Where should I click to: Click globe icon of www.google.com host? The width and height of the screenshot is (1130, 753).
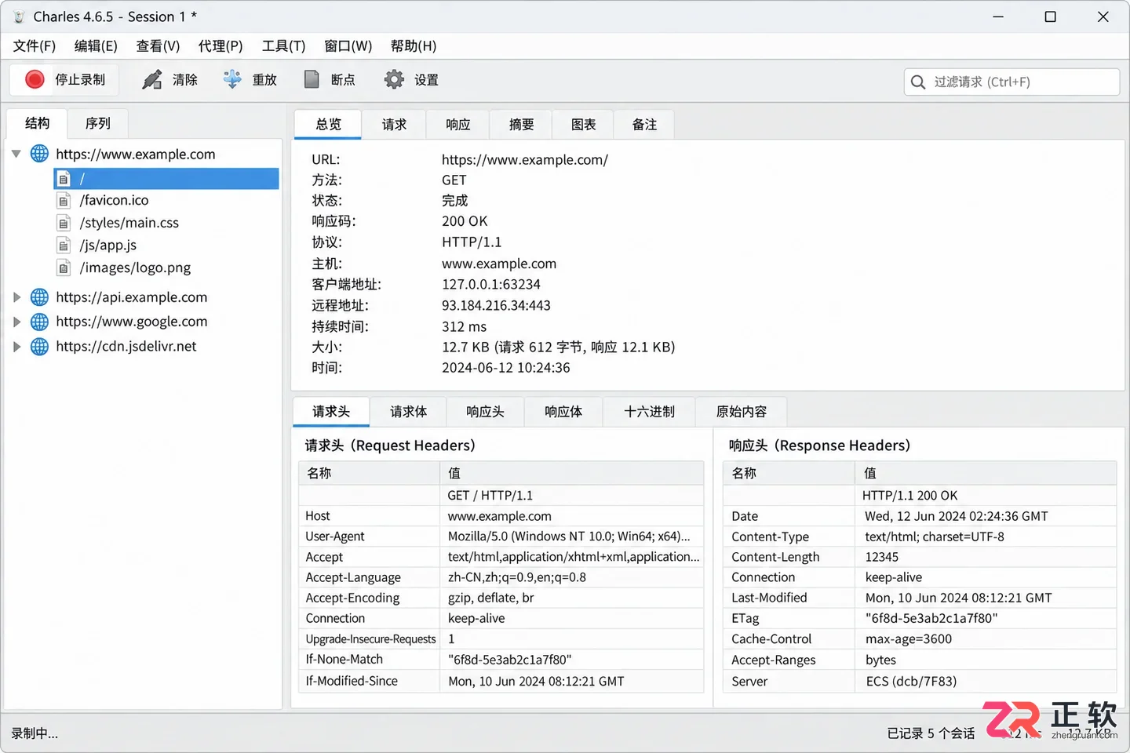coord(39,322)
